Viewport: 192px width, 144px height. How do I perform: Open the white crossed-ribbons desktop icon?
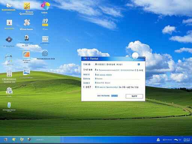click(x=27, y=22)
